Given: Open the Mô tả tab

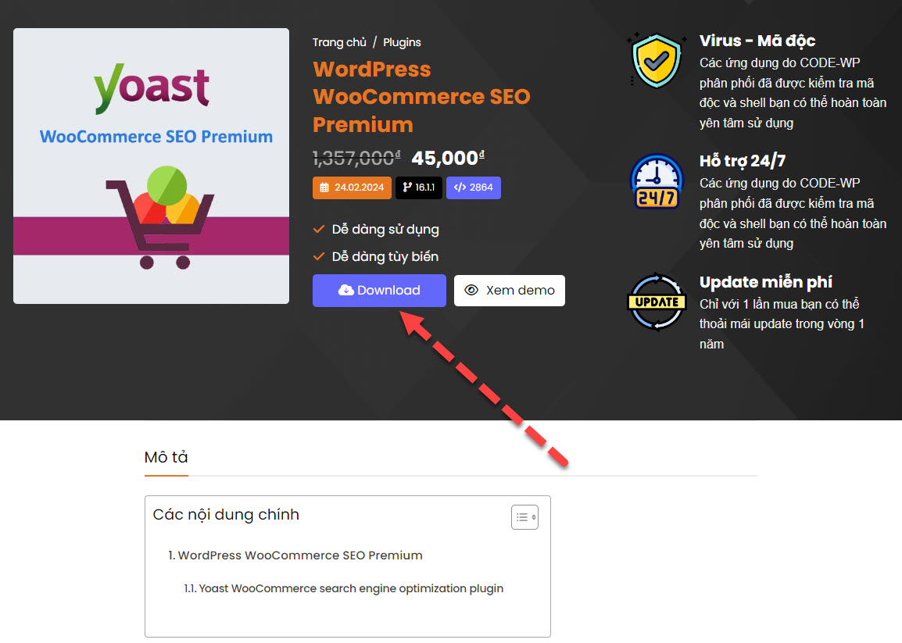Looking at the screenshot, I should point(166,457).
